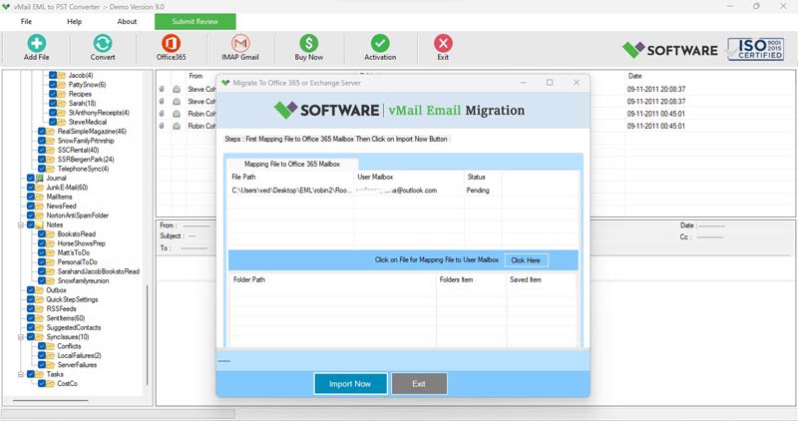Screen dimensions: 798x421
Task: Select the NortonAntiSpamFolder item
Action: click(x=78, y=215)
